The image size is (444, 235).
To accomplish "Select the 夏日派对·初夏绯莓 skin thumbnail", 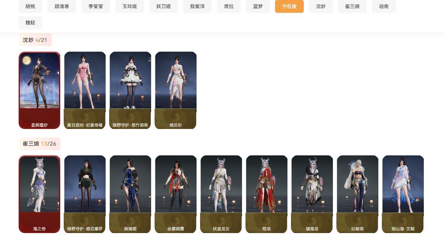I will 85,91.
